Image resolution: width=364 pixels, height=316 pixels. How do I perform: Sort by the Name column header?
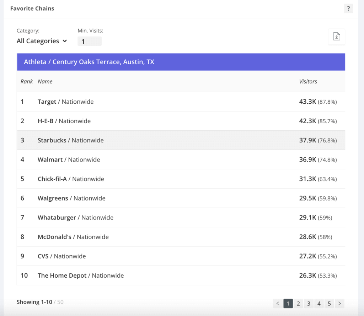[x=45, y=81]
